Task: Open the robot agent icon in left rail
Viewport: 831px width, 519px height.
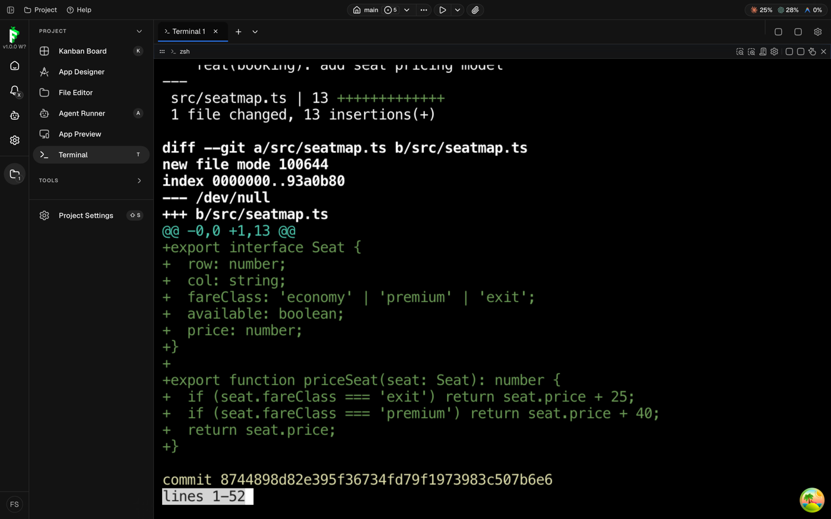Action: [15, 116]
